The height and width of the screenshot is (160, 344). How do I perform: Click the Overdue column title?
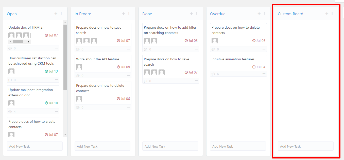tap(218, 14)
